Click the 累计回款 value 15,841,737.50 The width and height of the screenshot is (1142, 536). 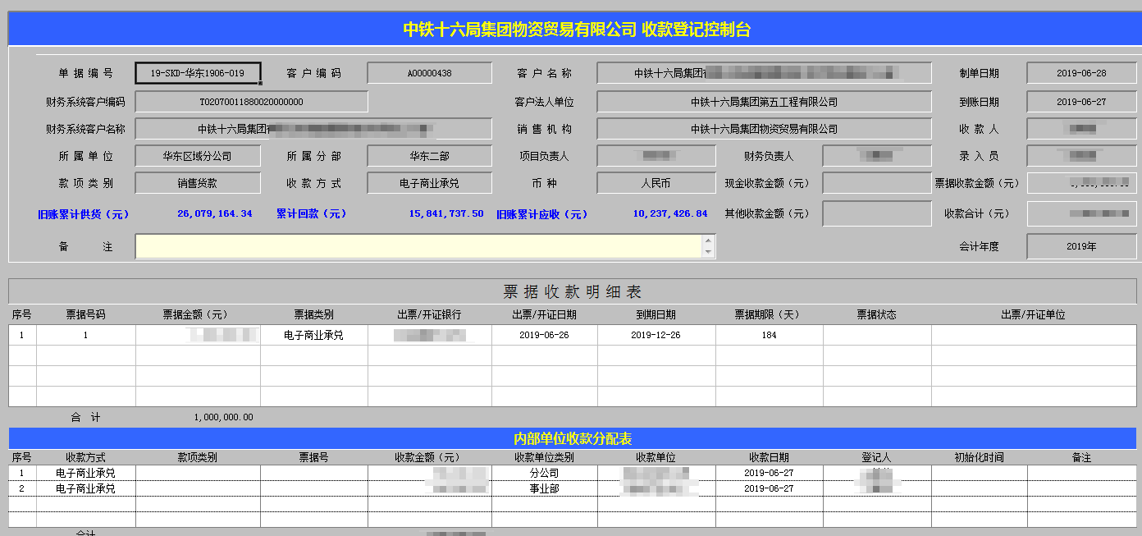click(446, 213)
